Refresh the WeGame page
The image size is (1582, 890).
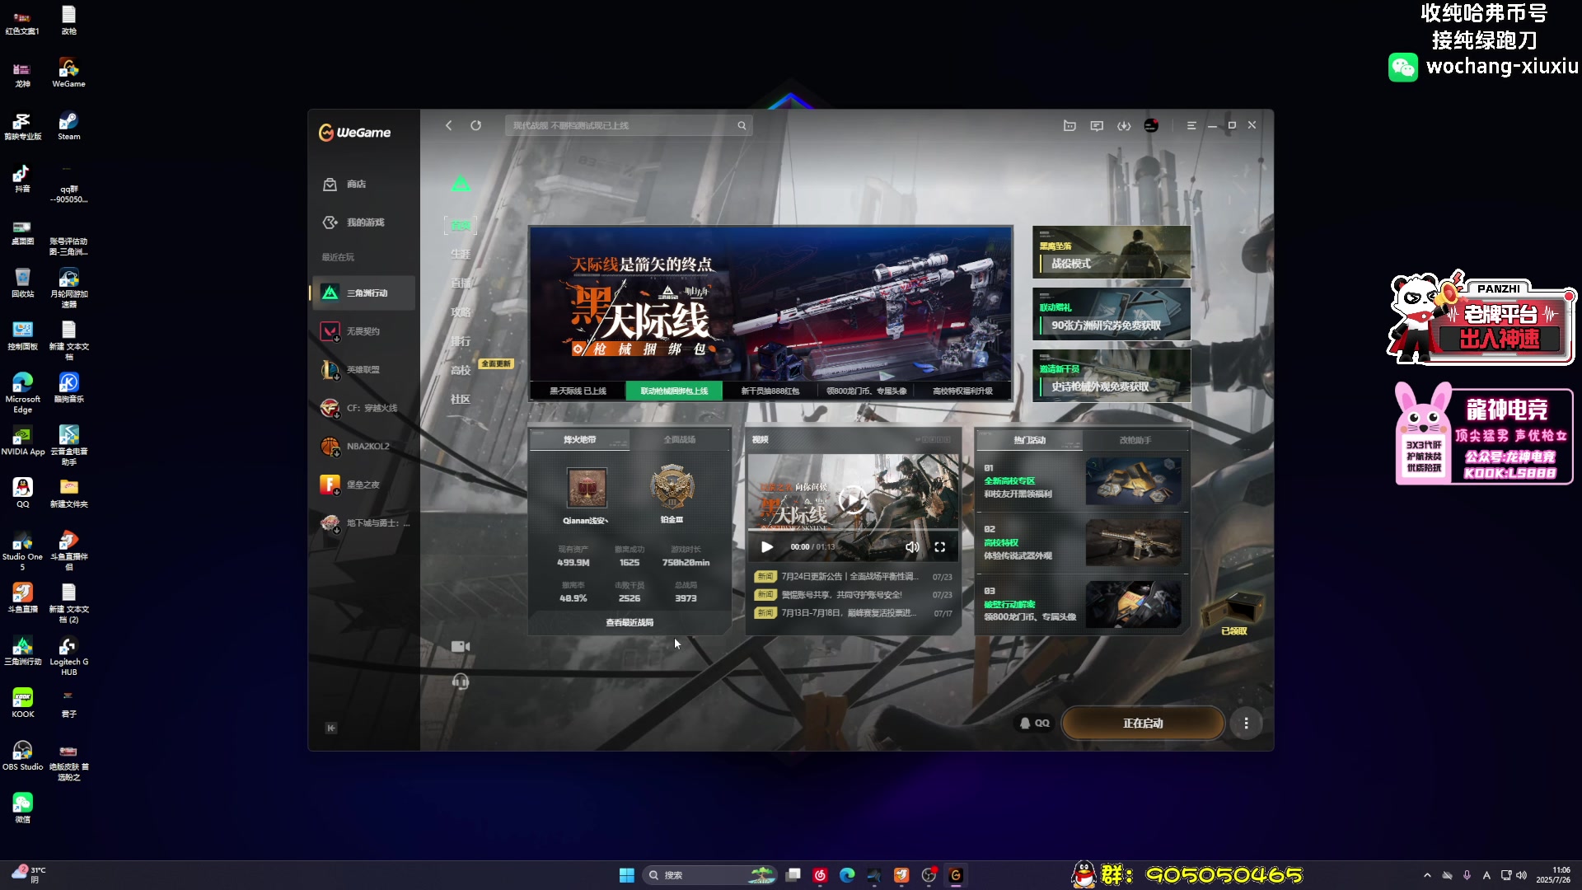[475, 125]
